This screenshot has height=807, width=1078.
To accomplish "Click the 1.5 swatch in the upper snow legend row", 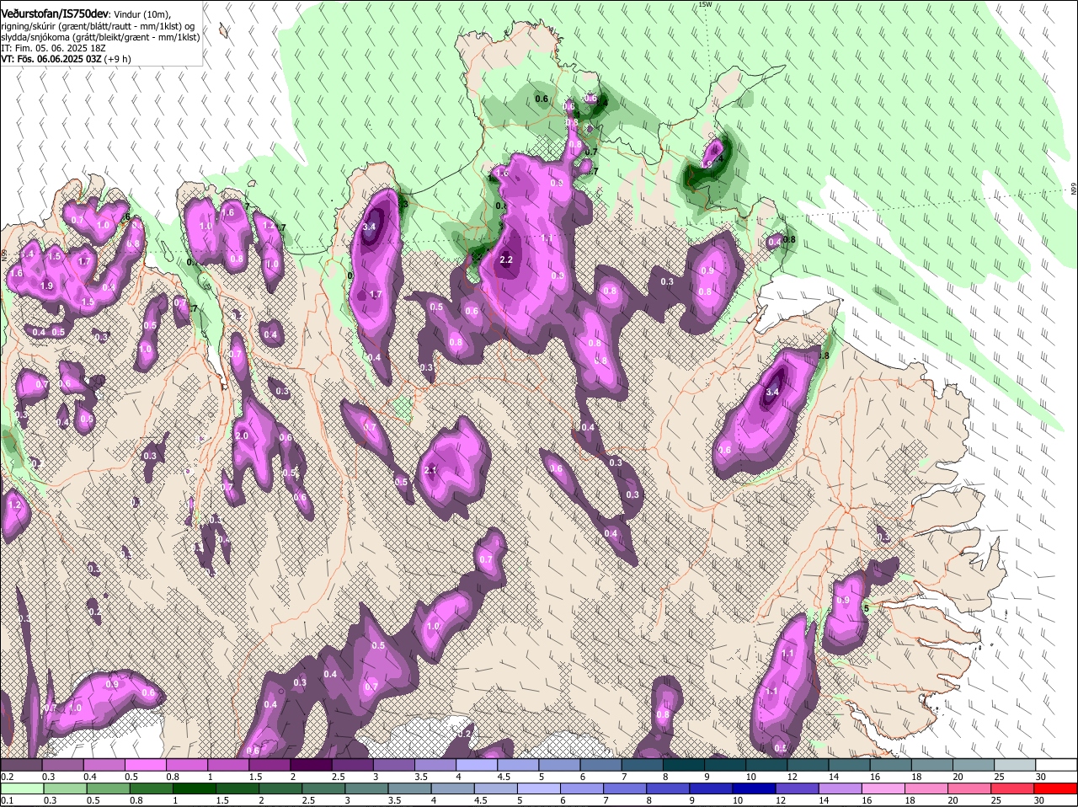I will (x=269, y=765).
